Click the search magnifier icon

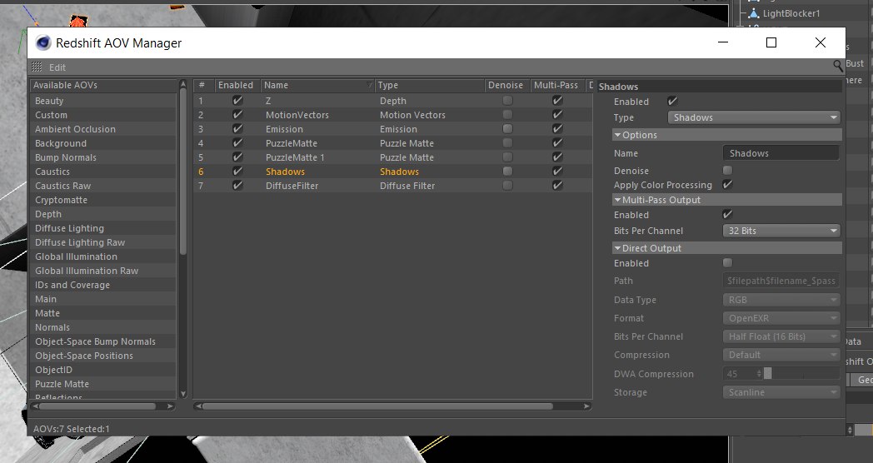[x=837, y=67]
